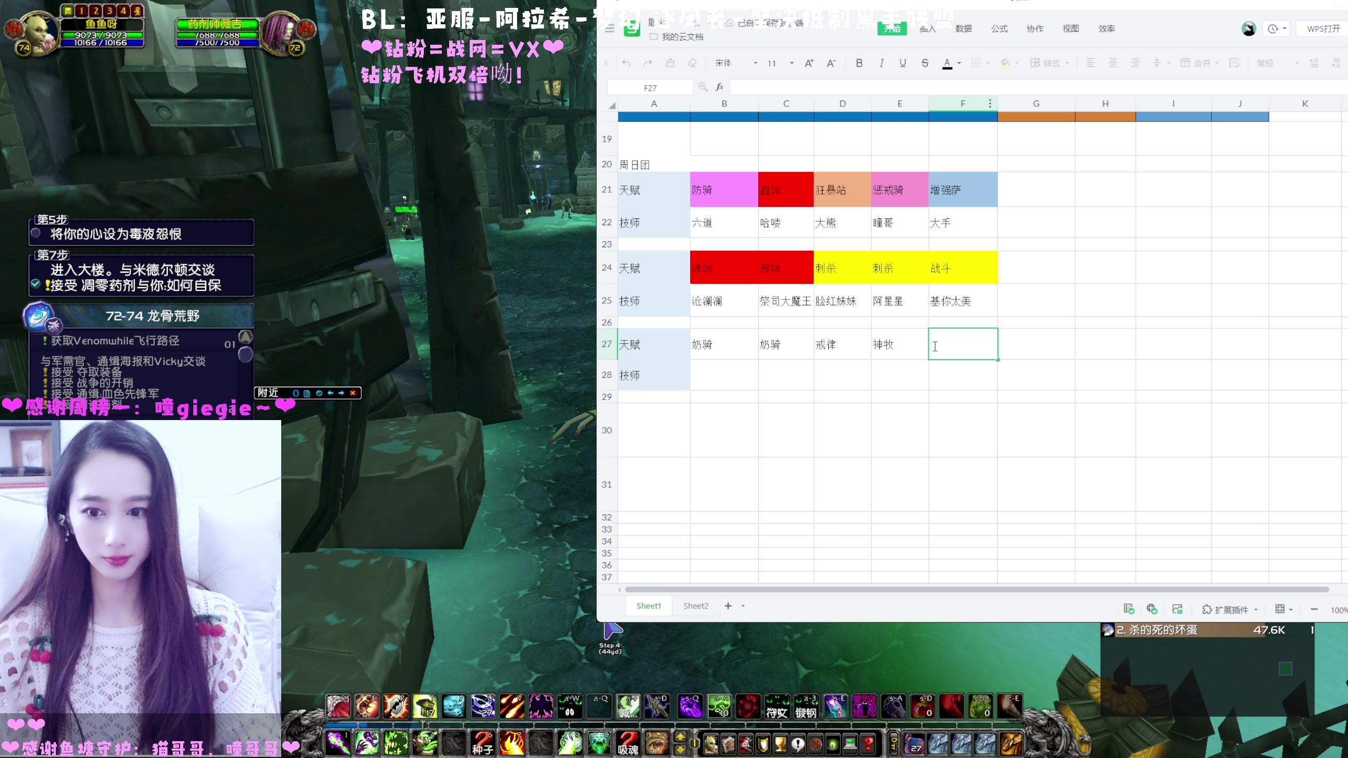Open the 开始 Home ribbon tab
The width and height of the screenshot is (1348, 758).
892,28
